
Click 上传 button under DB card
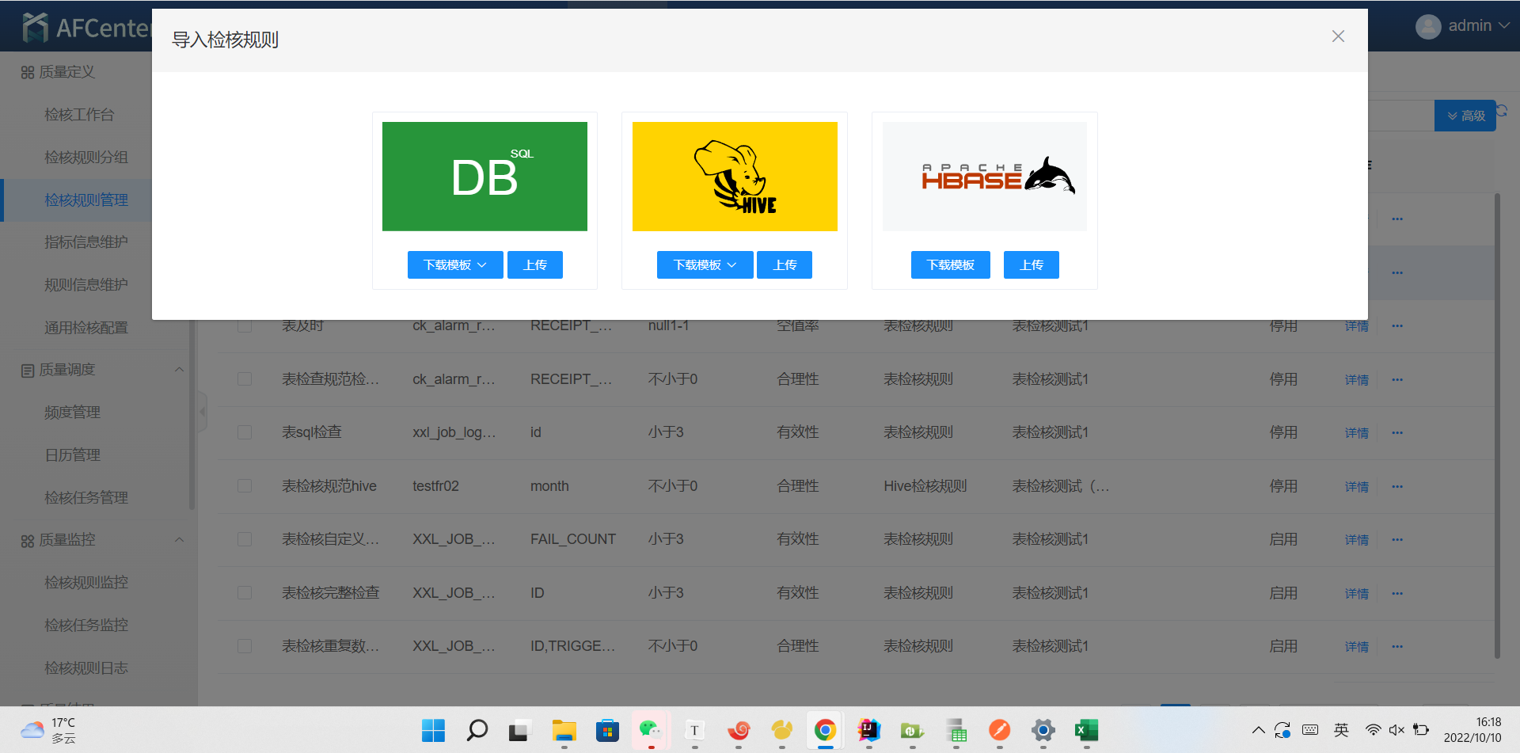[535, 265]
